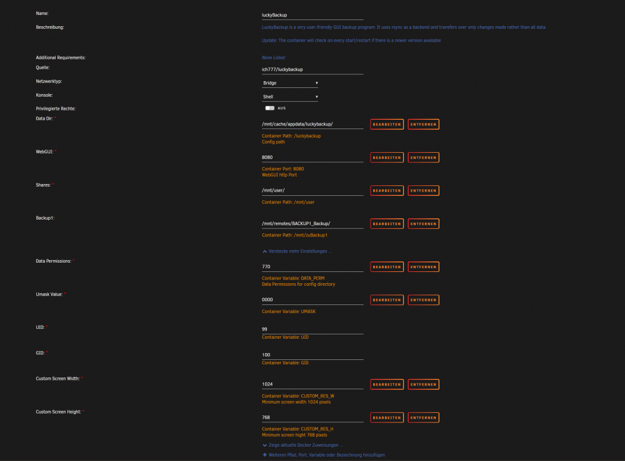Remove the Shares path via Entfernen

click(x=423, y=190)
